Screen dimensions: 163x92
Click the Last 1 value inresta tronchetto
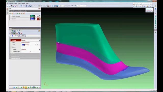pyautogui.click(x=25, y=43)
